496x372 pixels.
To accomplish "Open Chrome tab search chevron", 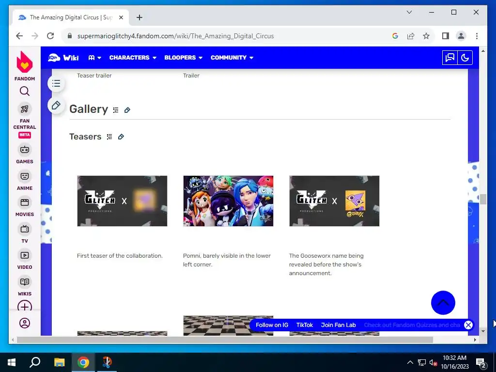I will (x=409, y=12).
